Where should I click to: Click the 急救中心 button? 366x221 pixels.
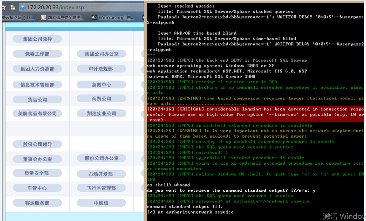coord(102,84)
